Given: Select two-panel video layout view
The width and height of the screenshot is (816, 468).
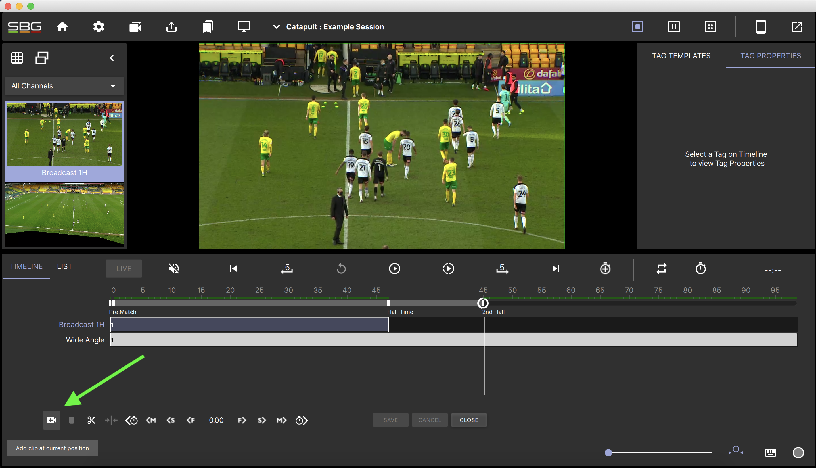Looking at the screenshot, I should (x=674, y=27).
